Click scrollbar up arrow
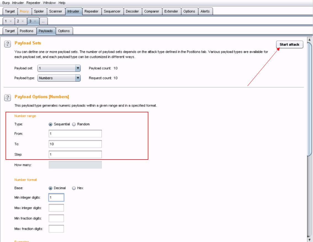The image size is (313, 242). [309, 39]
